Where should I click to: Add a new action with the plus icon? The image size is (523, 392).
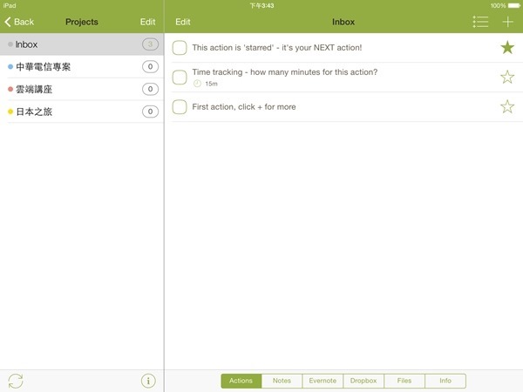(507, 22)
